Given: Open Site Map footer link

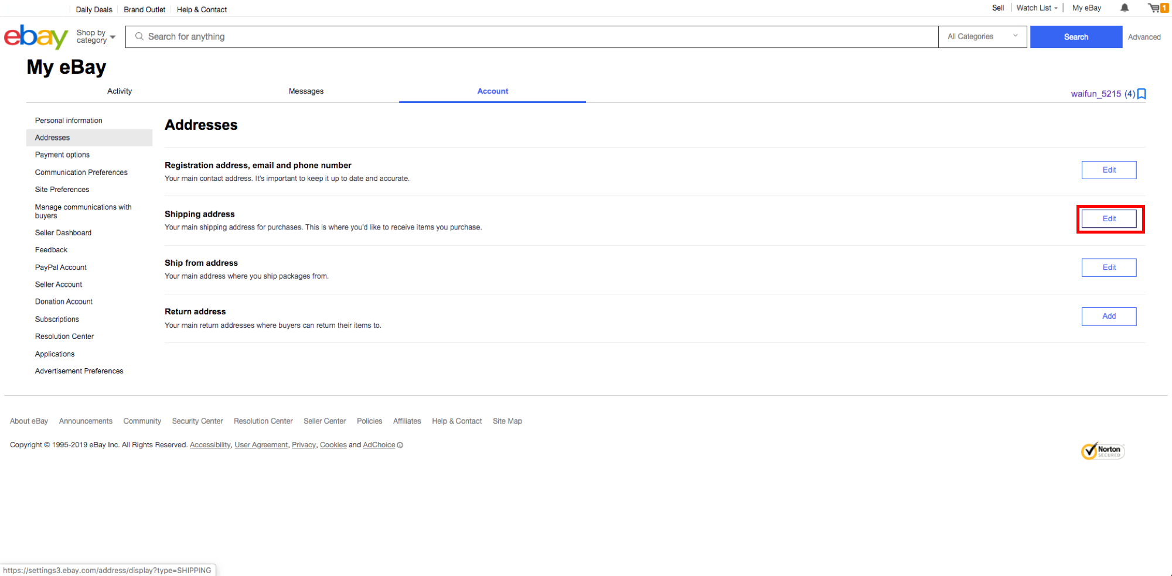Looking at the screenshot, I should click(507, 421).
